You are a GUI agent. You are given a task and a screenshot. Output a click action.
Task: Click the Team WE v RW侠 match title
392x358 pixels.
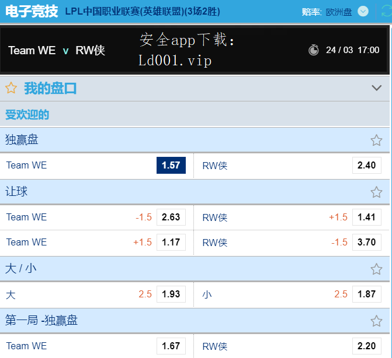(x=57, y=50)
